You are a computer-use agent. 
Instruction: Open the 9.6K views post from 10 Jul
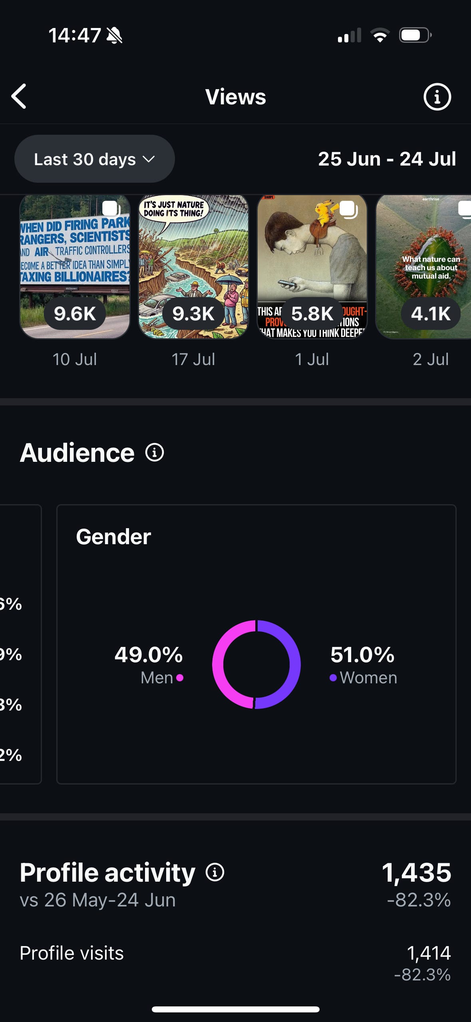click(x=75, y=267)
